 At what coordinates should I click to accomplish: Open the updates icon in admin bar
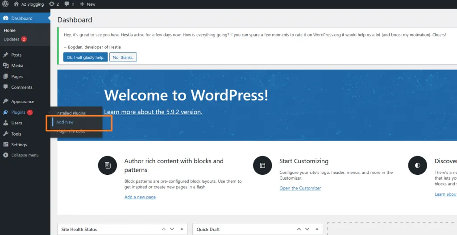(x=52, y=4)
